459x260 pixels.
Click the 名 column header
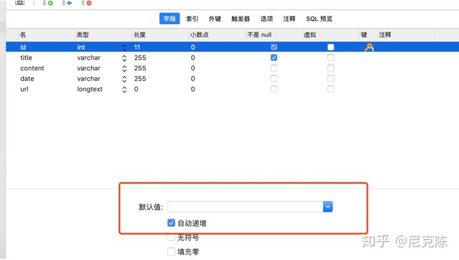coord(23,35)
